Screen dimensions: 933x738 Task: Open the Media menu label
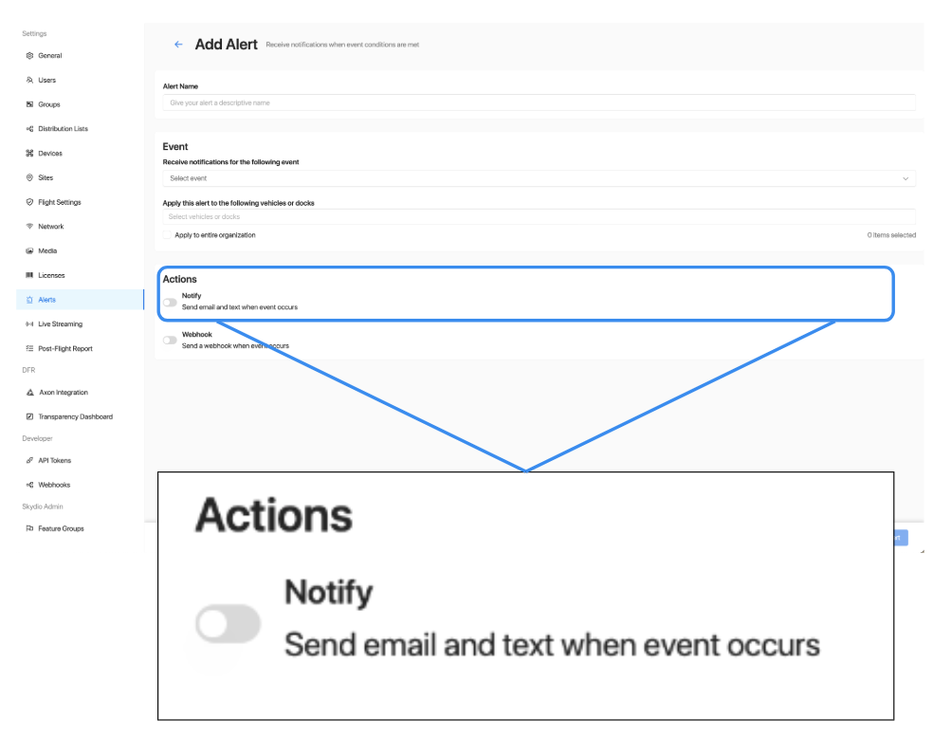[x=47, y=250]
